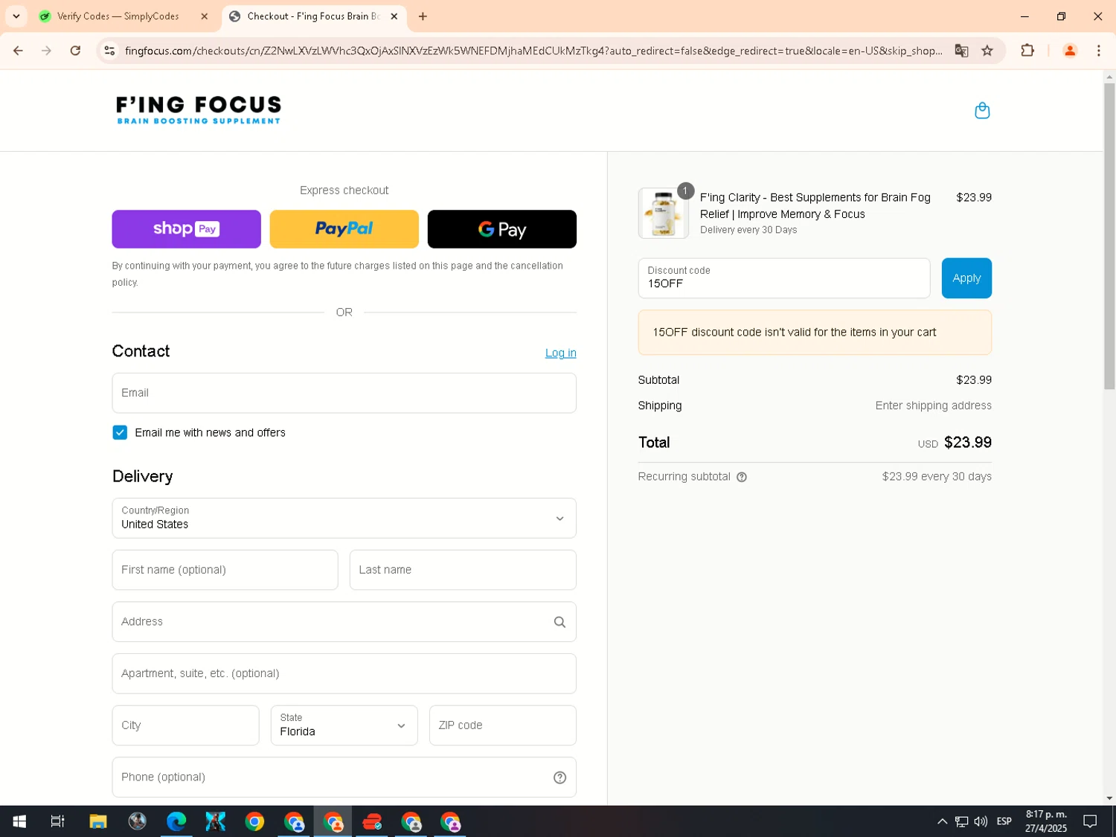The width and height of the screenshot is (1116, 837).
Task: Click the translate page icon
Action: point(961,51)
